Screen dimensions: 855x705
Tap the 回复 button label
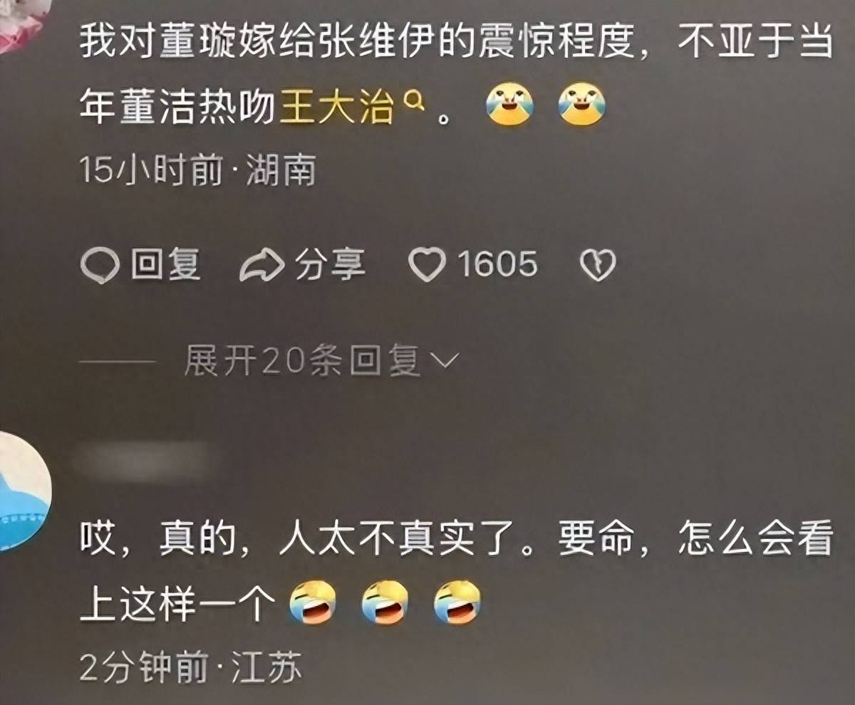tap(166, 266)
